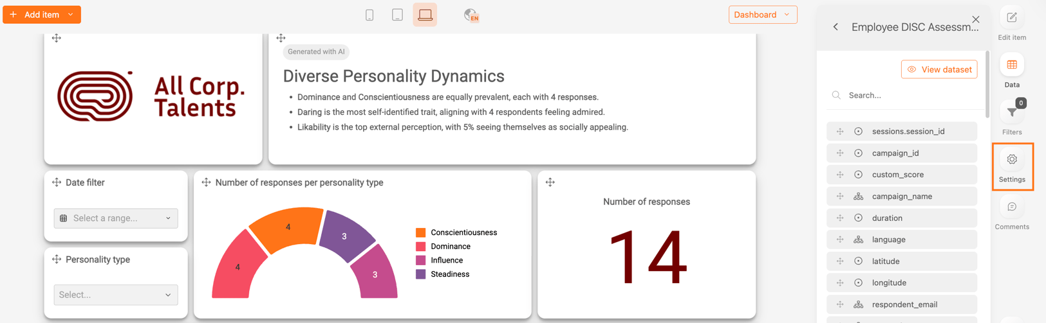This screenshot has width=1046, height=323.
Task: Open the Data panel
Action: point(1012,72)
